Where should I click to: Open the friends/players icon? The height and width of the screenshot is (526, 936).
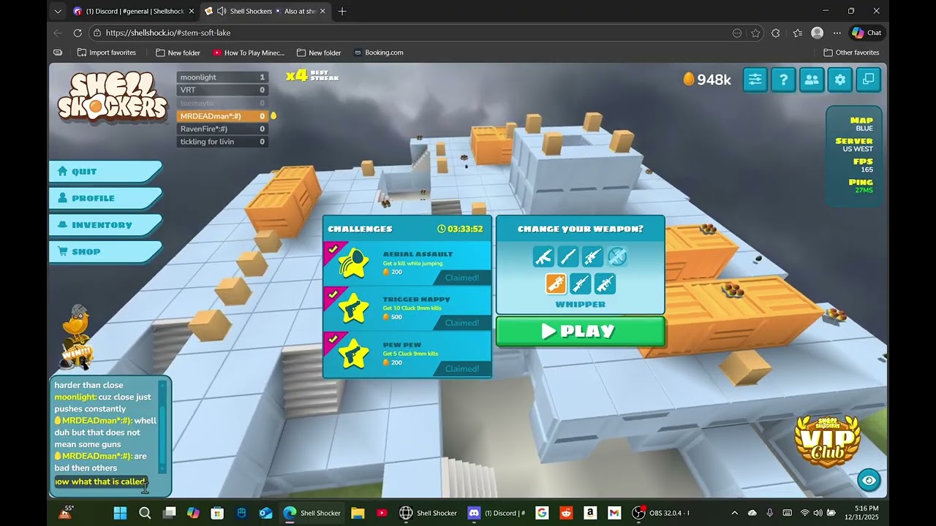(x=812, y=80)
